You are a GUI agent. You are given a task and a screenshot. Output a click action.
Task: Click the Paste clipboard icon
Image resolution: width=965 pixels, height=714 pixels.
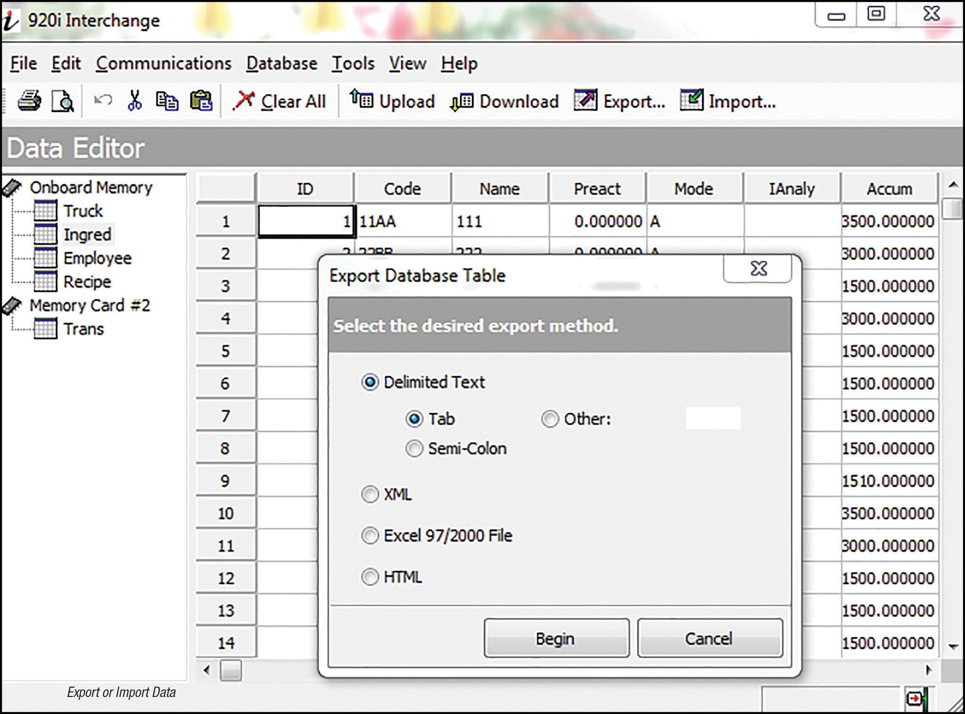tap(201, 101)
